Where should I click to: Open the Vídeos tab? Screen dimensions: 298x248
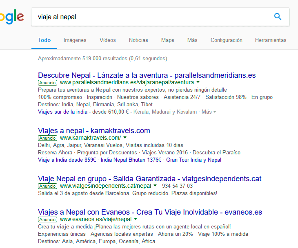pos(108,40)
